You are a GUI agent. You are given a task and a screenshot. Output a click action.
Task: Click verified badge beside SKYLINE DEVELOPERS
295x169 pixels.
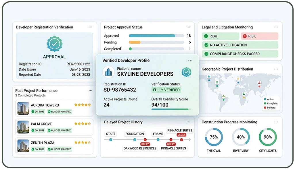coord(186,72)
